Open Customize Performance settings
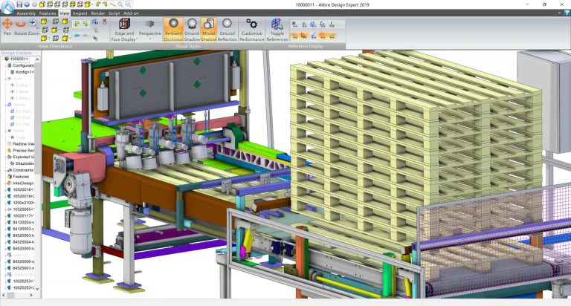The width and height of the screenshot is (571, 306). [x=251, y=30]
